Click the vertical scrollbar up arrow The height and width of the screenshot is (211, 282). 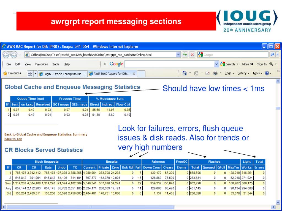click(x=278, y=81)
